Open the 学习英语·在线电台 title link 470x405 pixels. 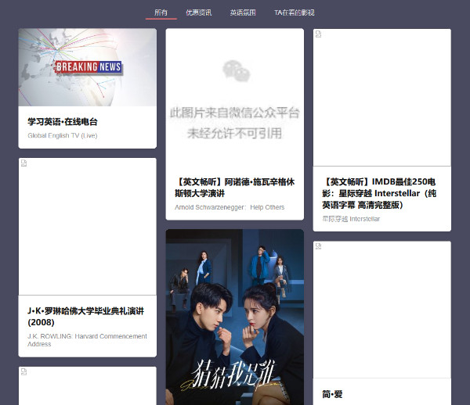(x=63, y=122)
